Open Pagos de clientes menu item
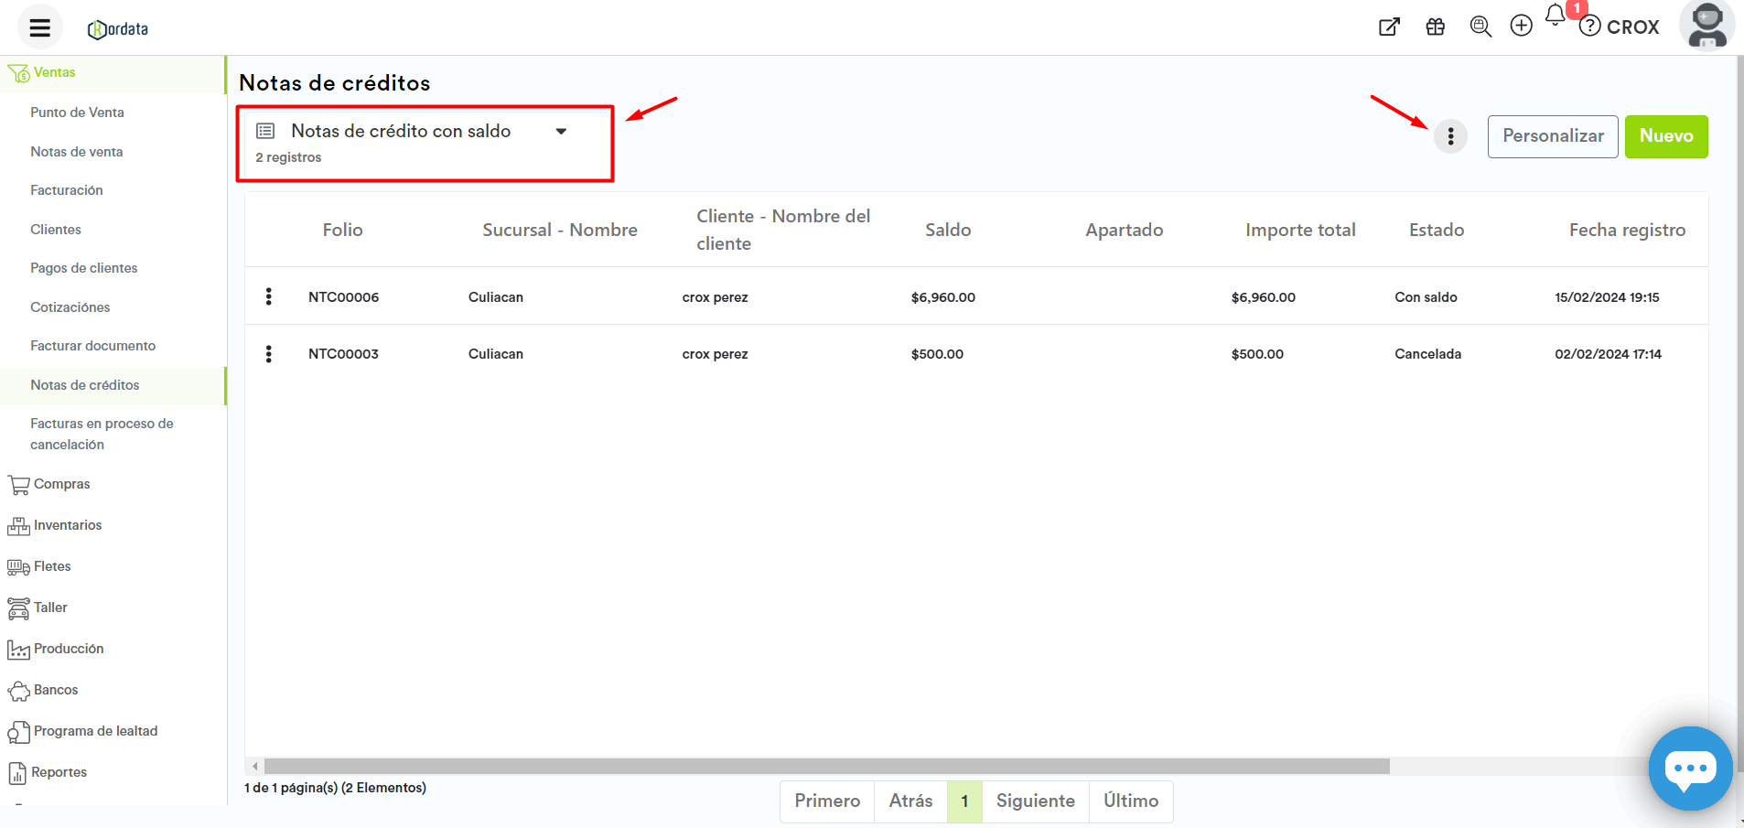1744x828 pixels. 83,268
